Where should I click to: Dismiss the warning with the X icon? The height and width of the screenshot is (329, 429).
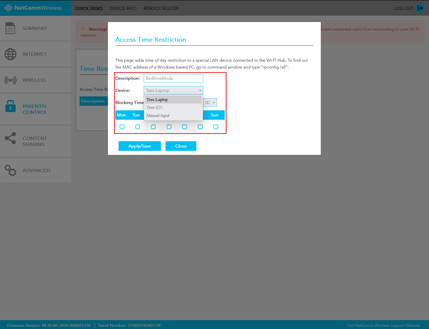(x=83, y=29)
